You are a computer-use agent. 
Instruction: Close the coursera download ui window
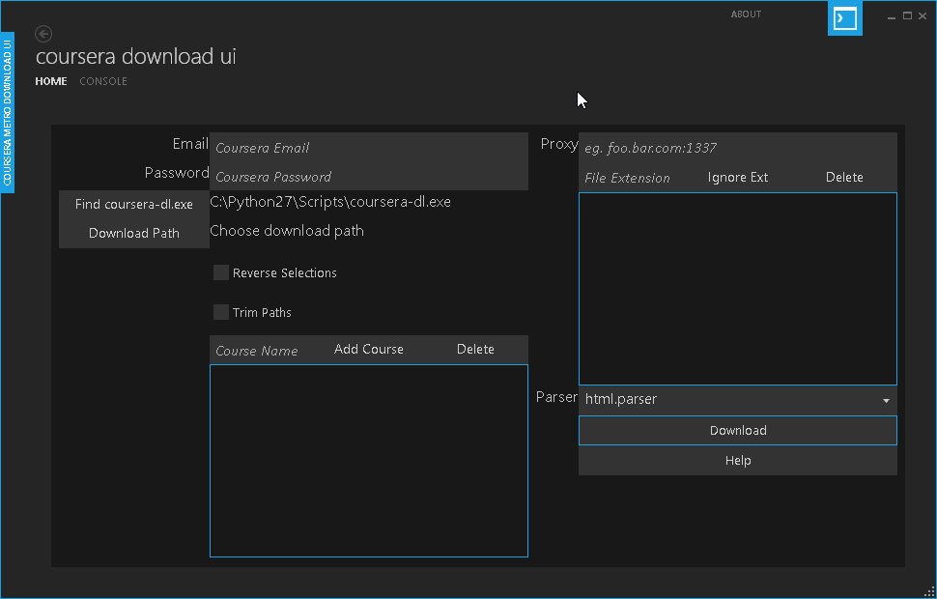tap(923, 16)
